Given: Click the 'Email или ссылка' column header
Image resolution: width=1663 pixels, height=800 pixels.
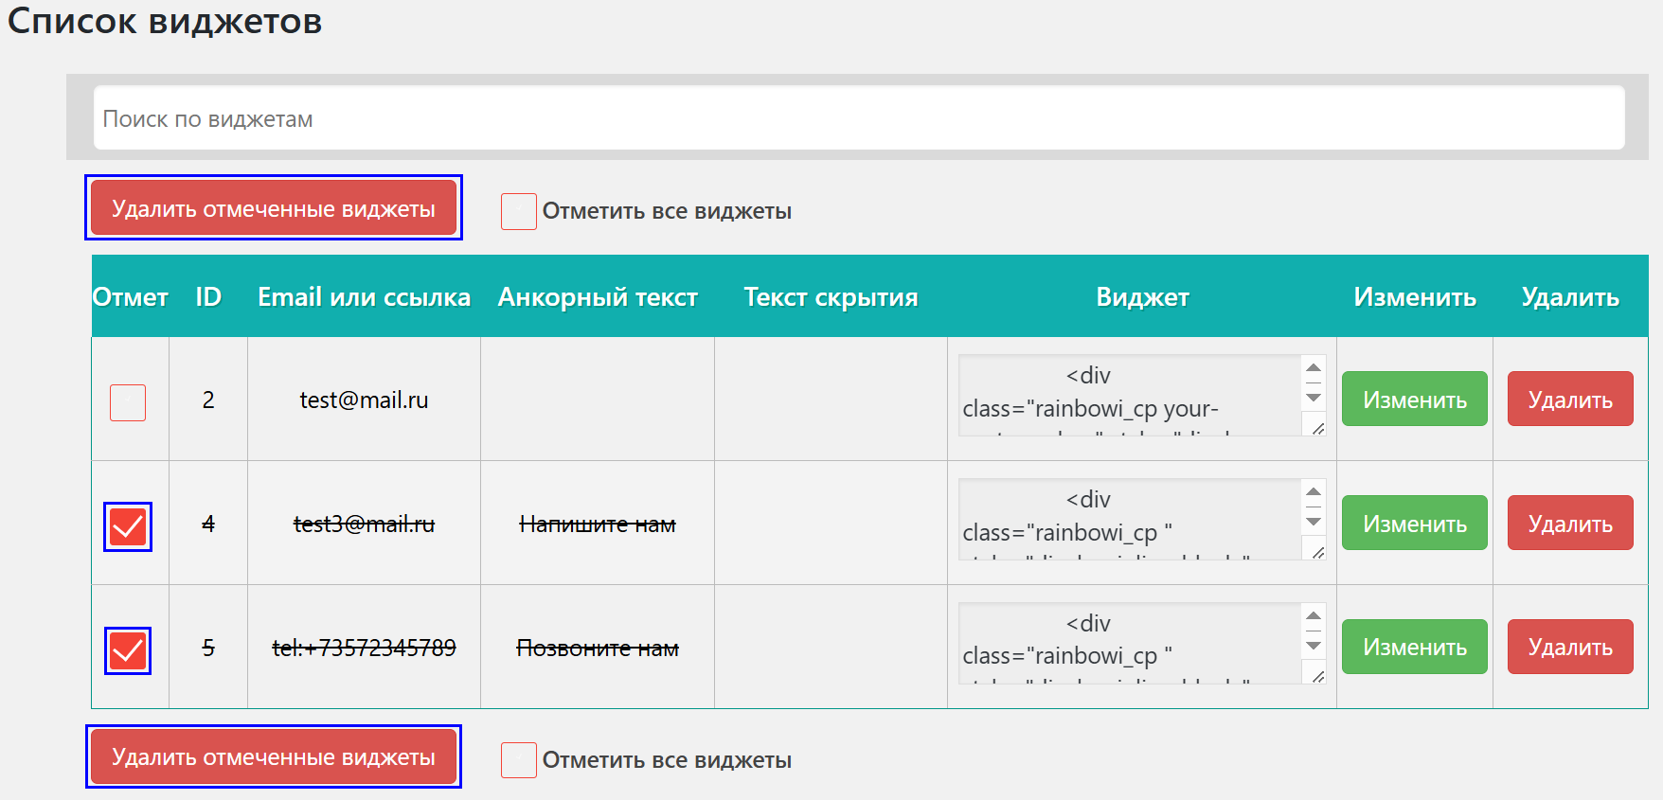Looking at the screenshot, I should (364, 297).
